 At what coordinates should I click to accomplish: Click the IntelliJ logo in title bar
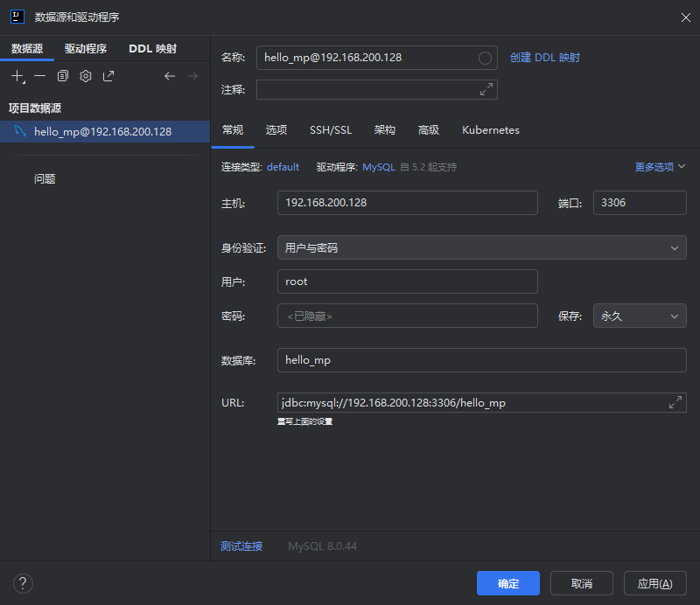point(17,17)
